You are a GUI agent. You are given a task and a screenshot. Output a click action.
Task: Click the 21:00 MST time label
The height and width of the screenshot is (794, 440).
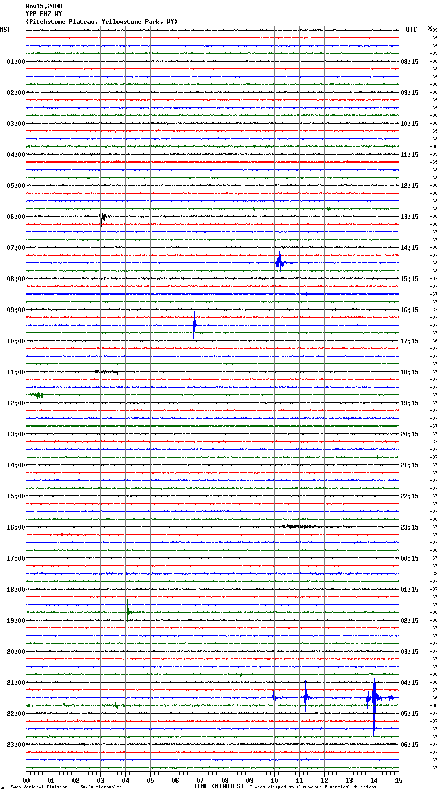tap(16, 683)
